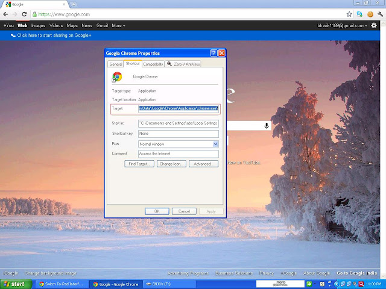386x289 pixels.
Task: Click the Find Target button
Action: coord(139,164)
